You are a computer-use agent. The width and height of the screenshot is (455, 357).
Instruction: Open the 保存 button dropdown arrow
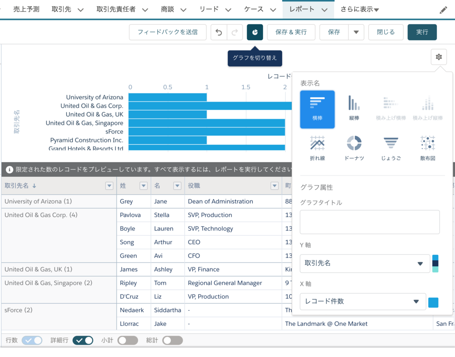pos(356,32)
